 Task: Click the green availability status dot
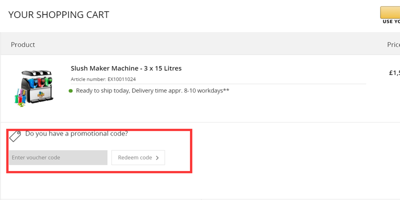[x=71, y=91]
